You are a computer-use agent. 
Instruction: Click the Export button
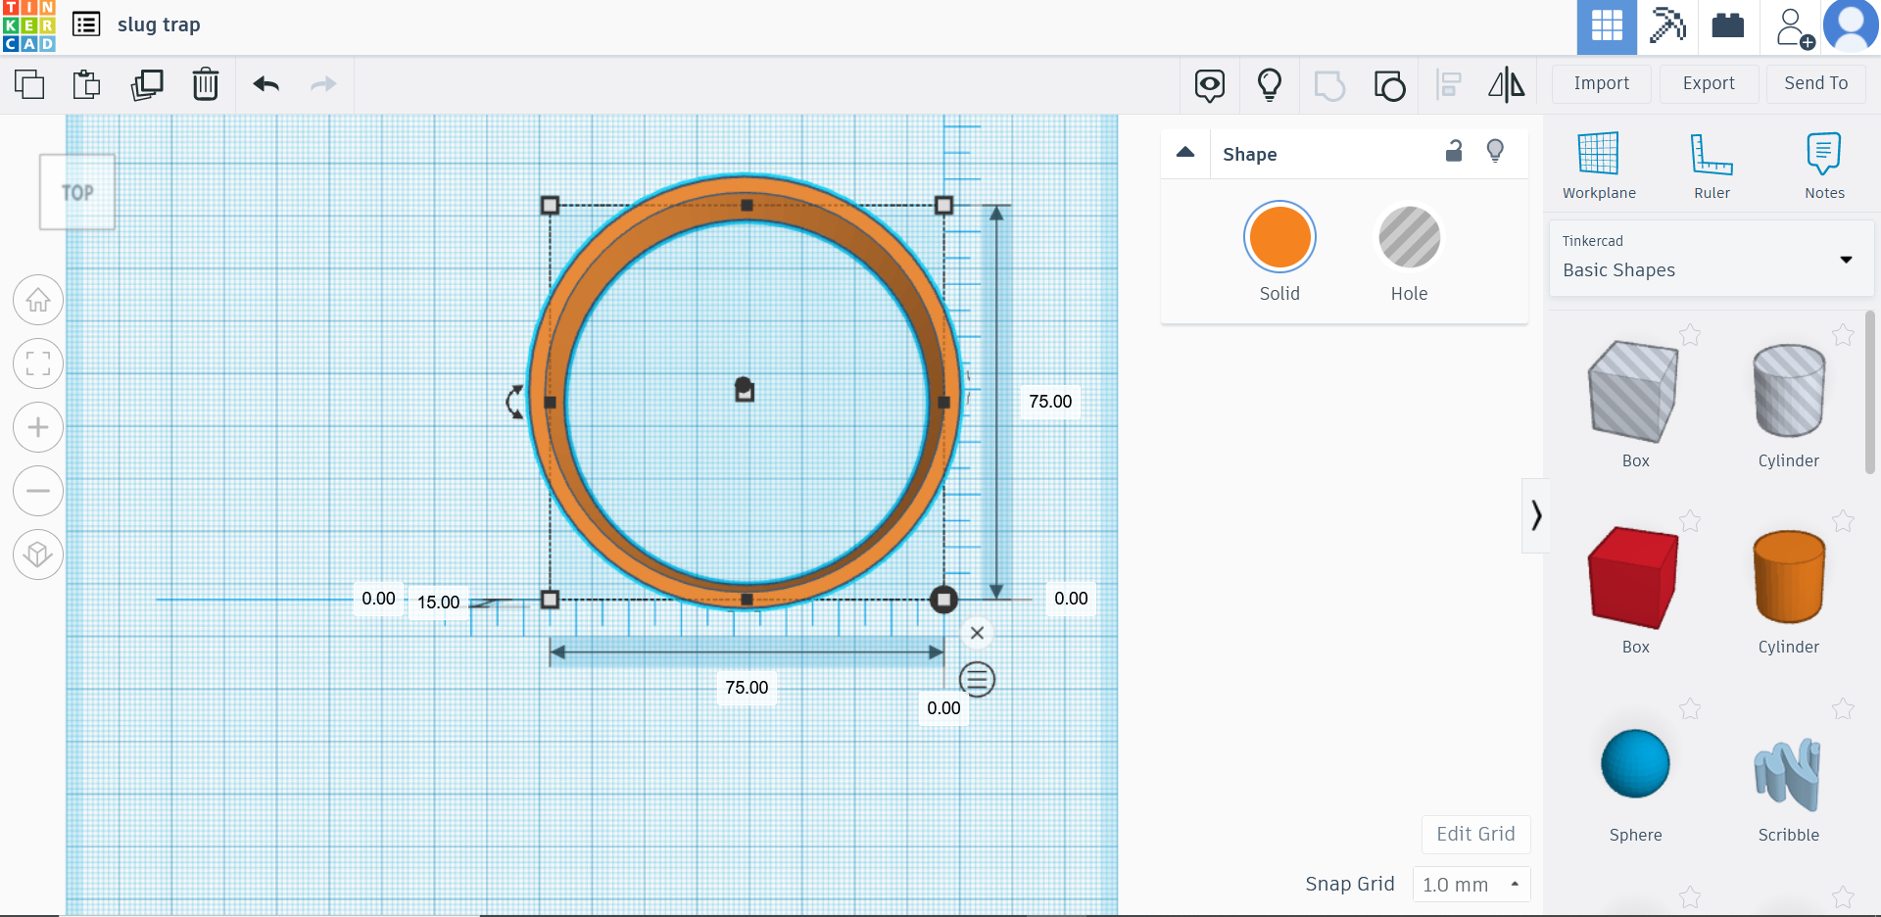tap(1708, 83)
